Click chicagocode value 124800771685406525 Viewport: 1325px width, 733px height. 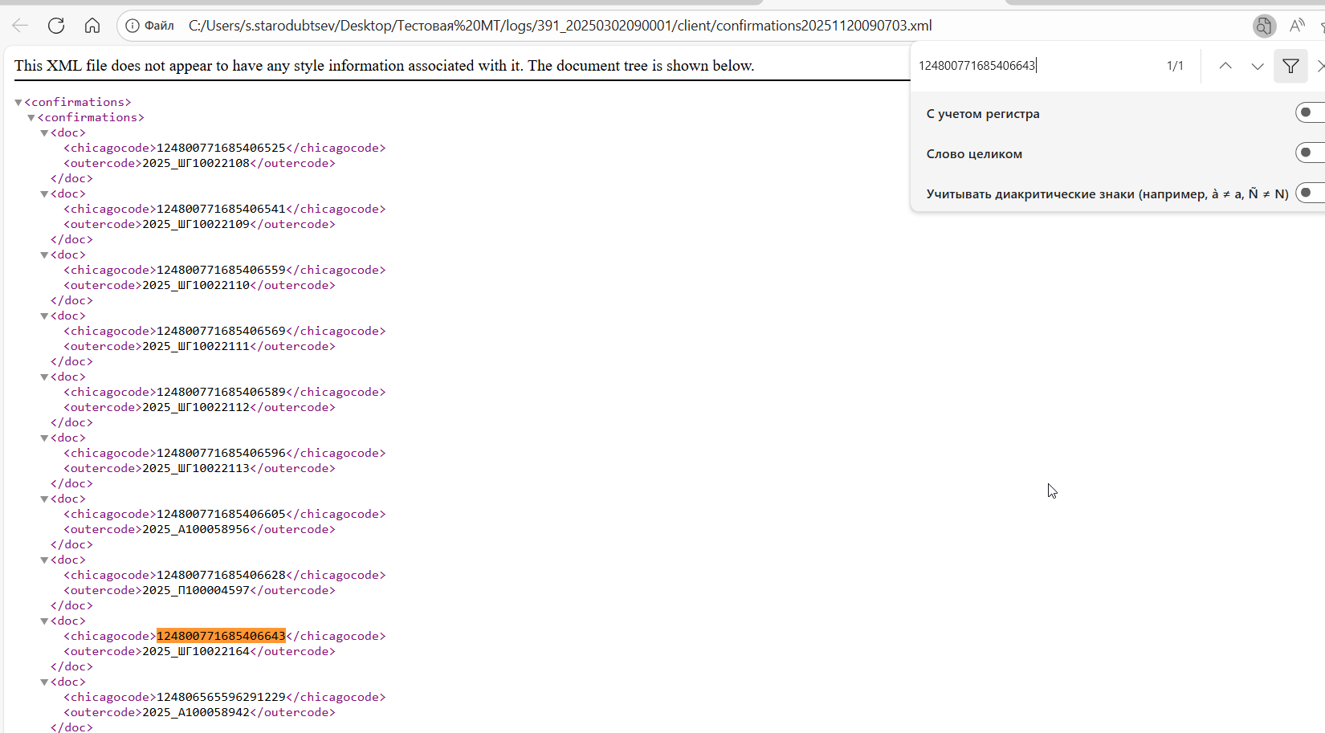pos(221,148)
